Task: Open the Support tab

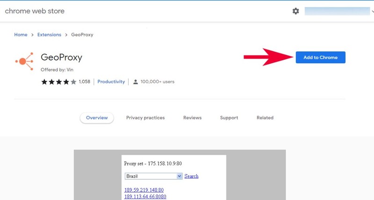Action: pyautogui.click(x=229, y=118)
